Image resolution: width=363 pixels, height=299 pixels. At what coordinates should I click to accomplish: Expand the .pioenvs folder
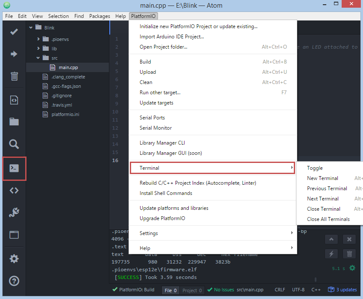coord(38,39)
